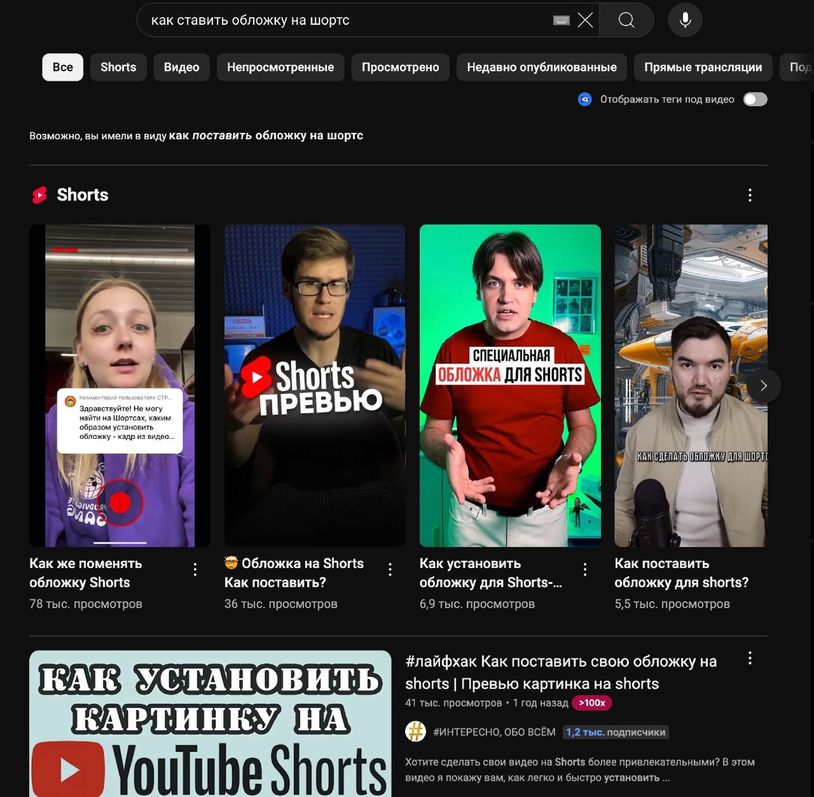Select the 'Непросмотренные' filter chip
Screen dimensions: 814x797
coord(280,67)
